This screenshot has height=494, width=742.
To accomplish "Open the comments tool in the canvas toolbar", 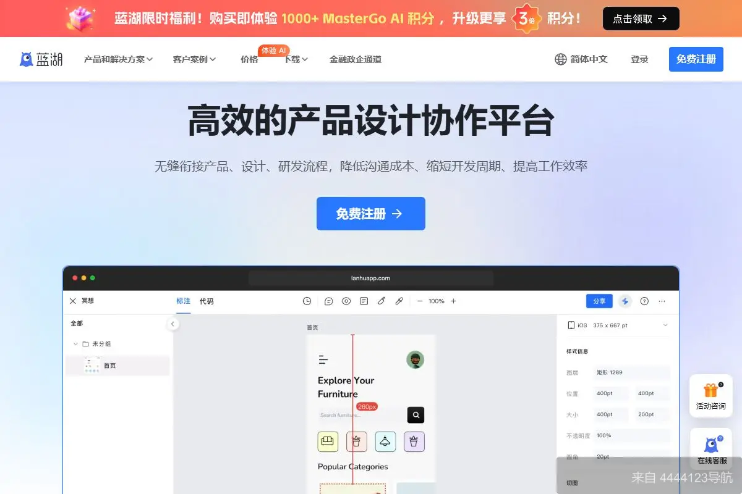I will (x=328, y=301).
